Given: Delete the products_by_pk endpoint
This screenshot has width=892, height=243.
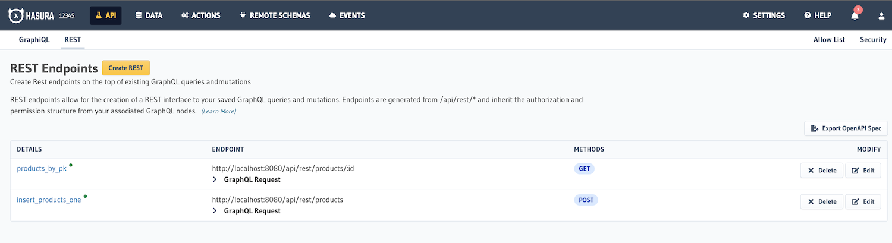Looking at the screenshot, I should click(x=822, y=171).
